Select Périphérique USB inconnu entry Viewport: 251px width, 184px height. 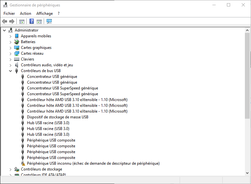pos(93,163)
